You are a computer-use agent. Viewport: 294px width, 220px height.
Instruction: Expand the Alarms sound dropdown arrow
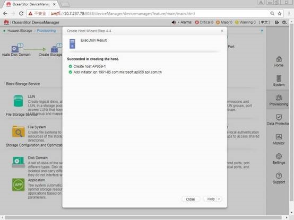click(x=178, y=22)
